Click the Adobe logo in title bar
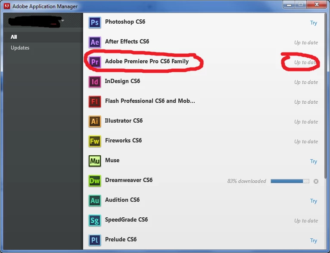This screenshot has width=330, height=253. (x=7, y=6)
